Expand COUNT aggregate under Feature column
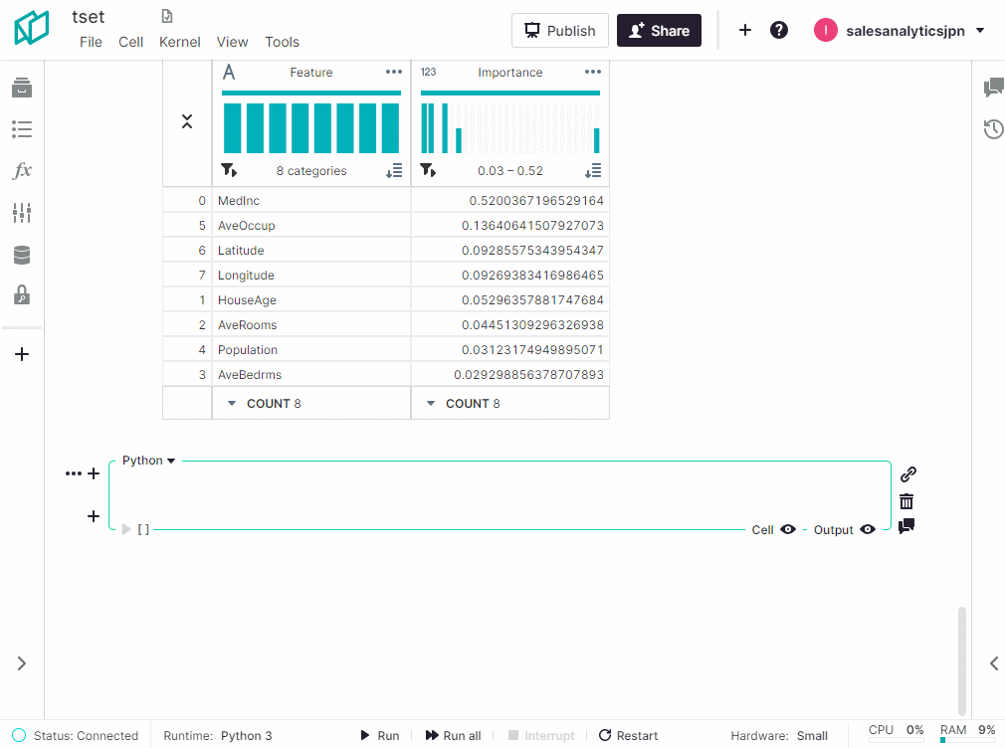 tap(232, 404)
